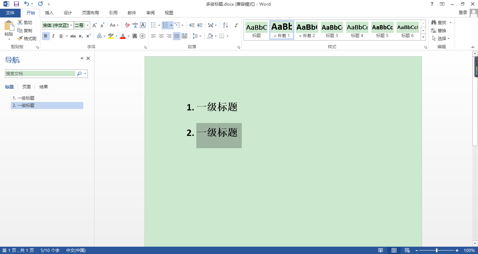Switch to 设计 ribbon tab
Image resolution: width=478 pixels, height=254 pixels.
pos(68,13)
